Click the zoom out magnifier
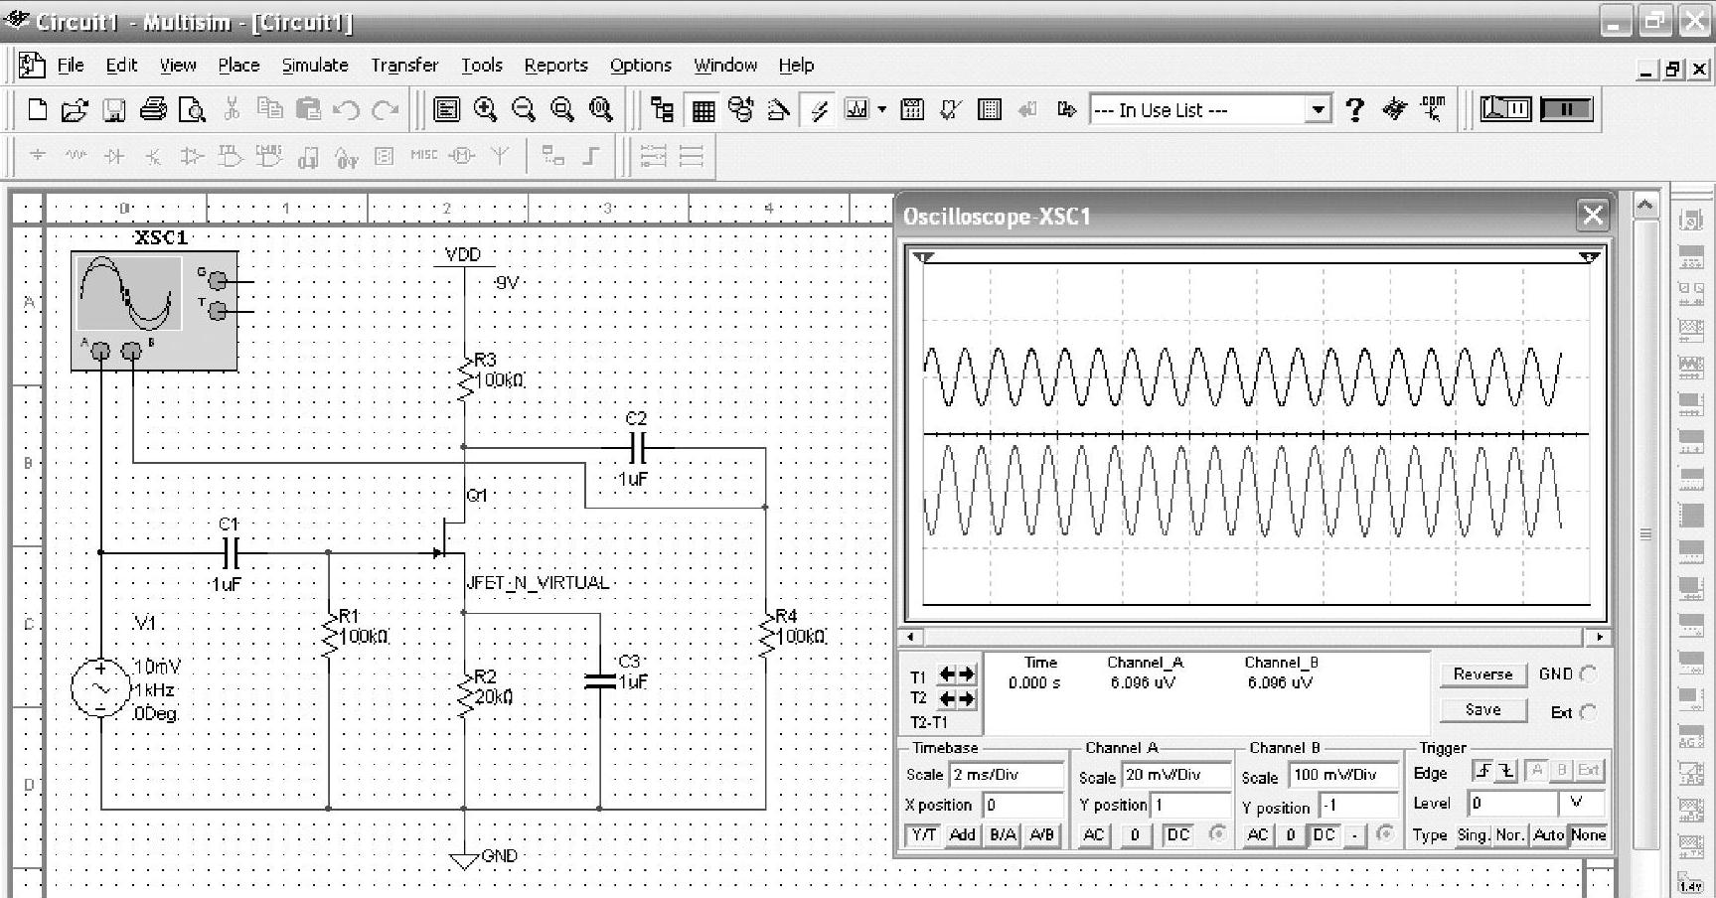Viewport: 1716px width, 898px height. tap(524, 109)
